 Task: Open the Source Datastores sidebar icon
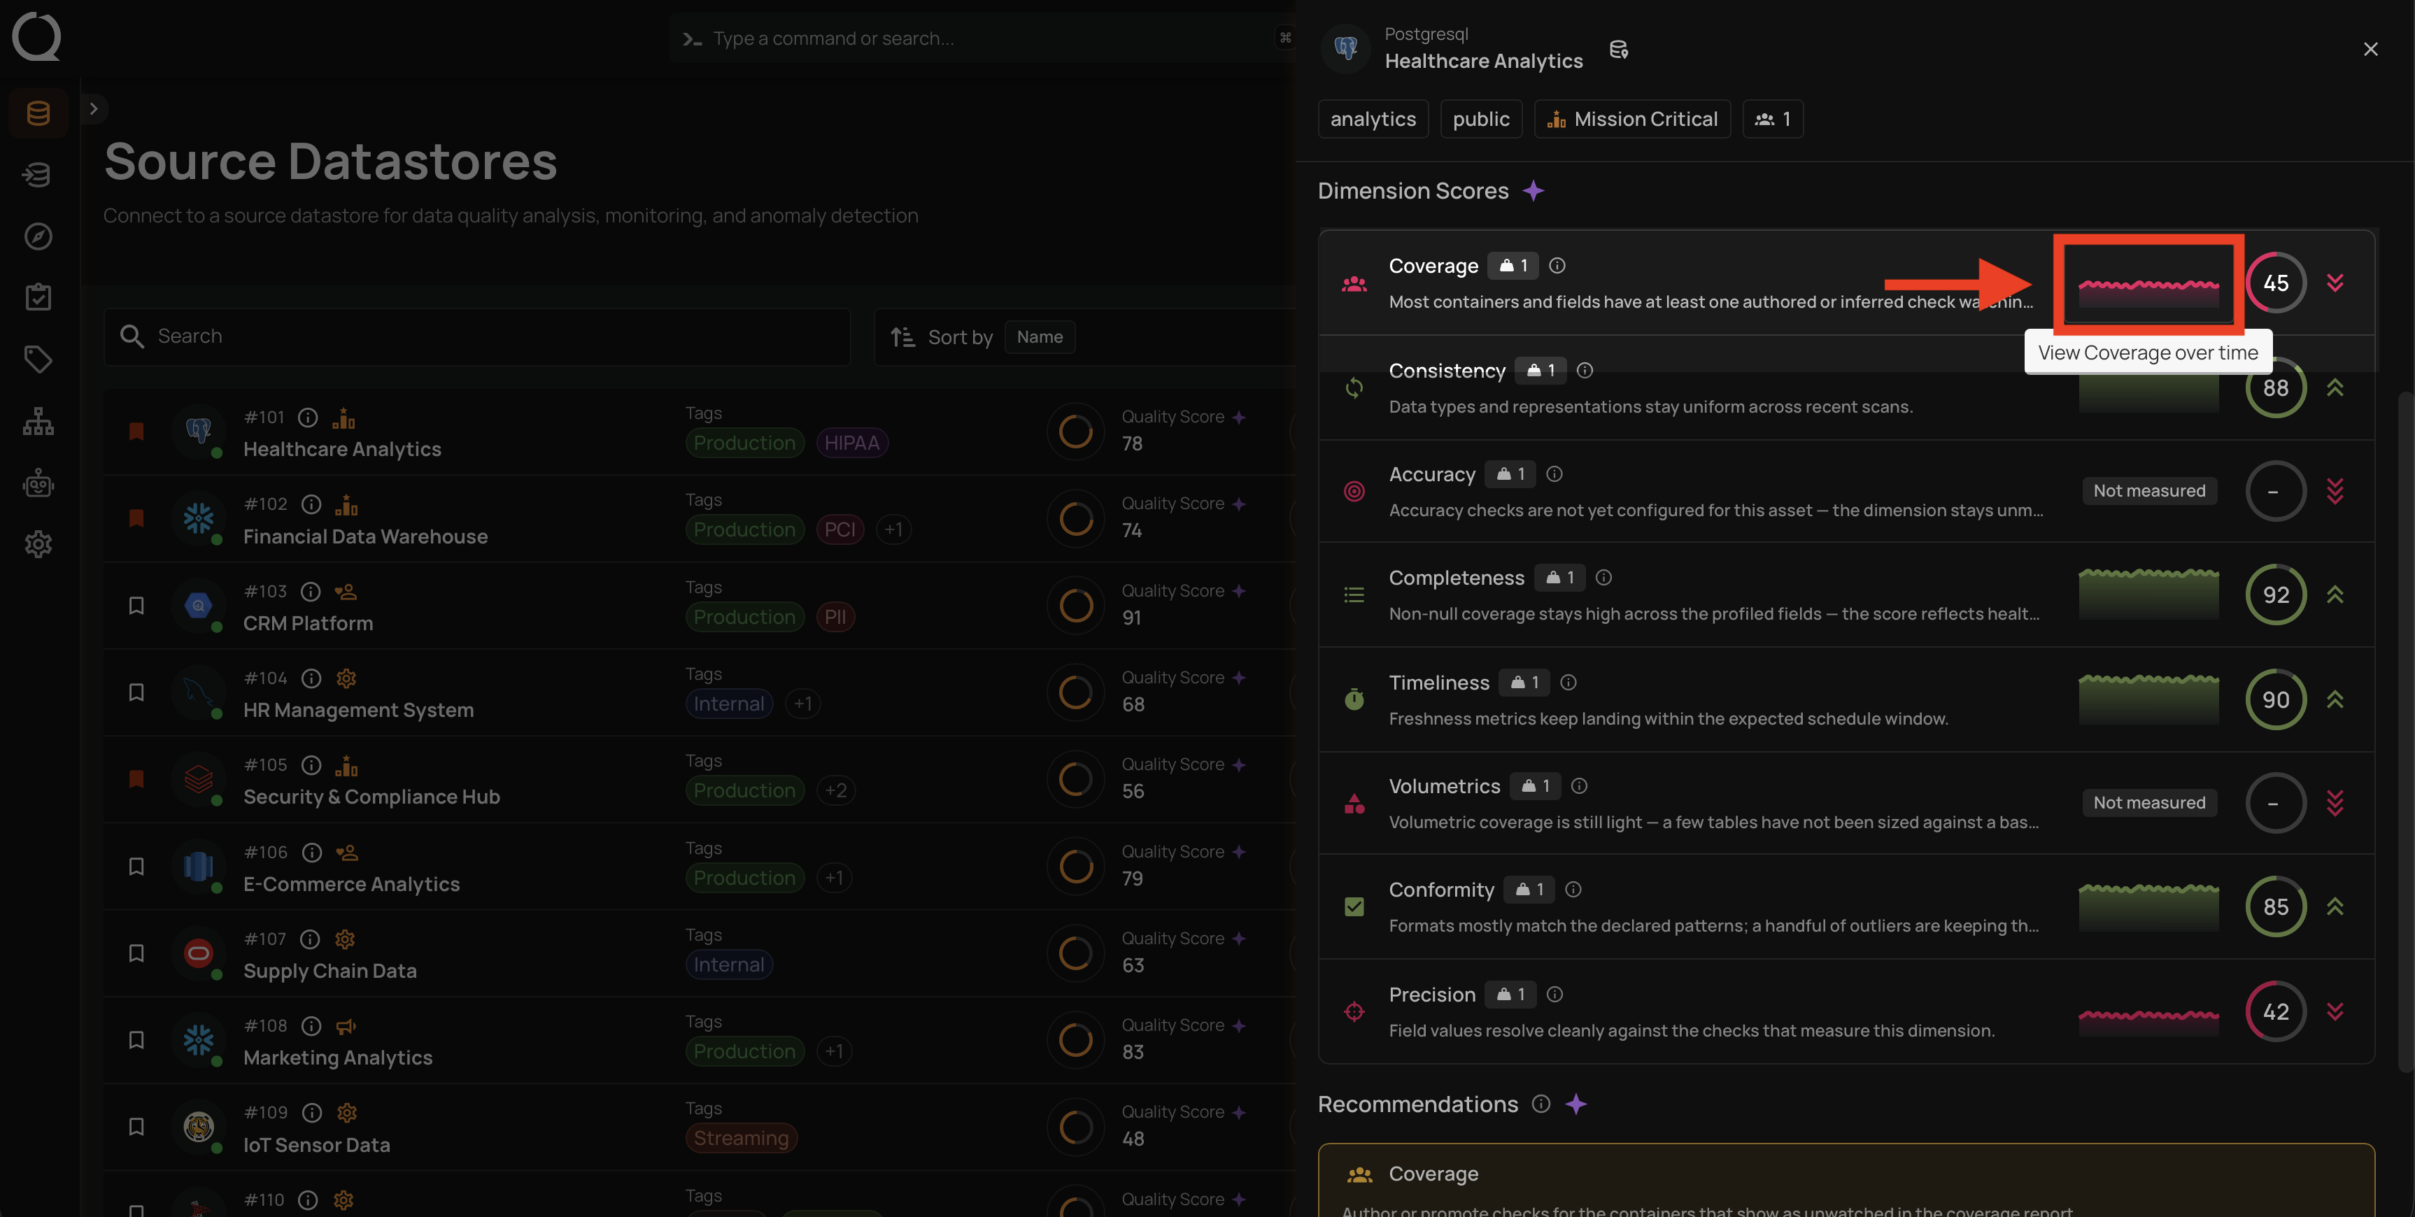point(38,113)
